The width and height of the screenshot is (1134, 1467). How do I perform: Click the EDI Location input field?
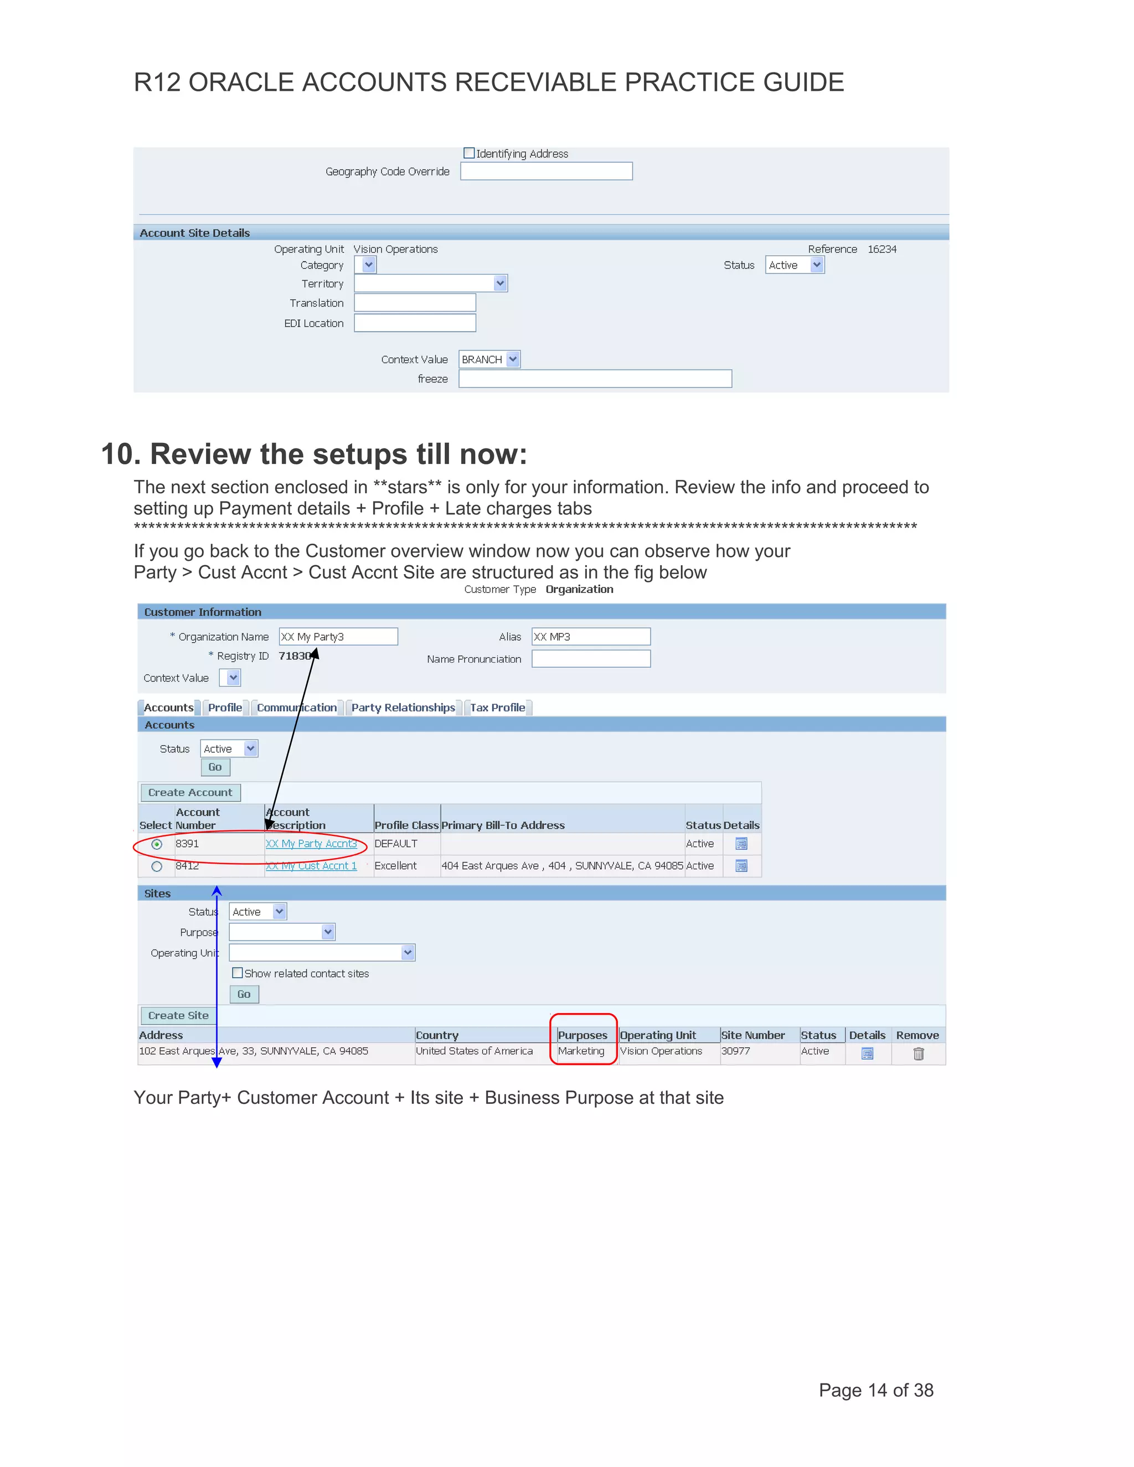[415, 323]
